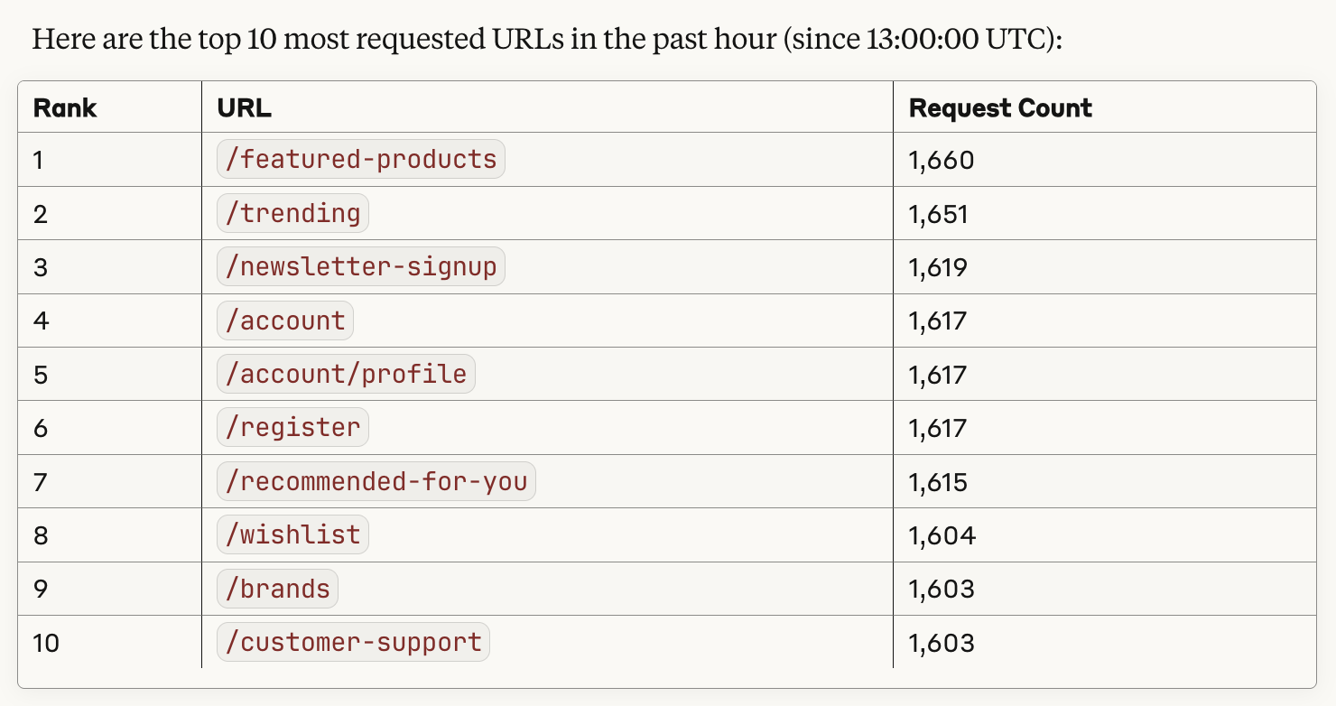This screenshot has height=706, width=1336.
Task: Click the /customer-support URL chip
Action: [x=353, y=643]
